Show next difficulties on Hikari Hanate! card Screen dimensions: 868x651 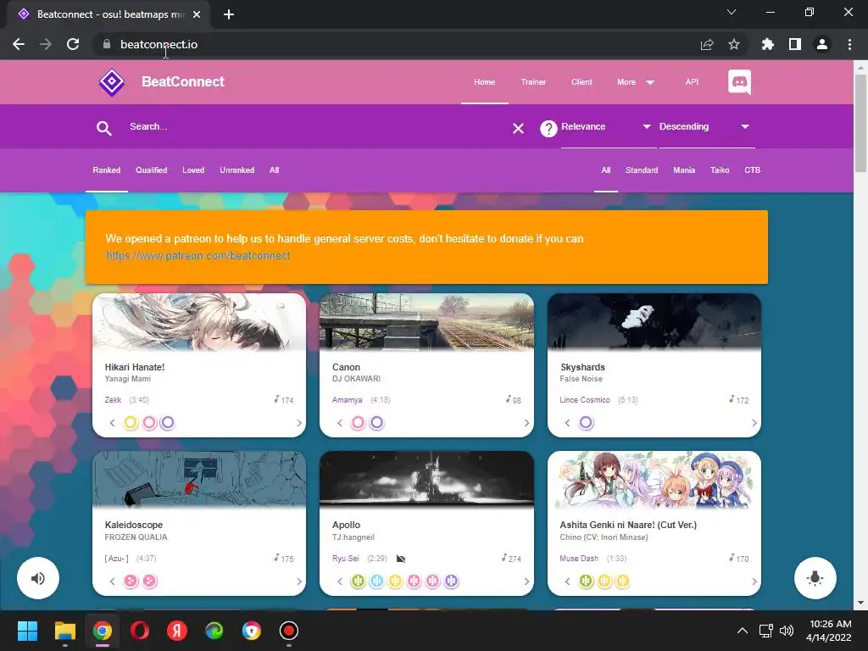click(299, 423)
